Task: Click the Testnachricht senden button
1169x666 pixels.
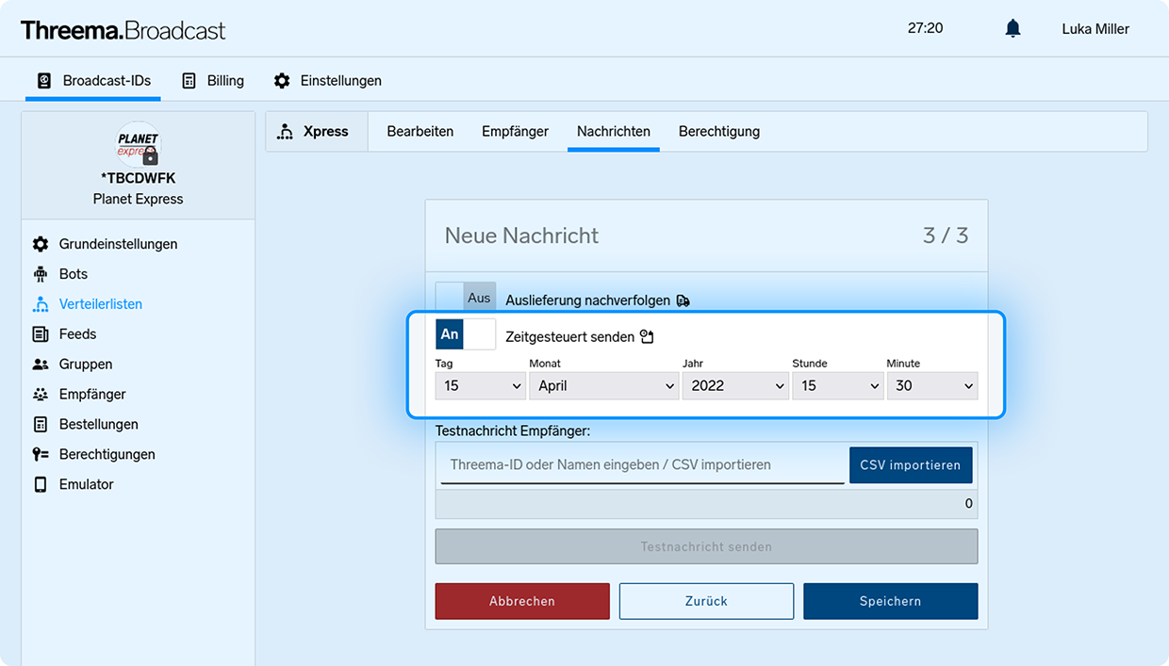Action: pyautogui.click(x=706, y=546)
